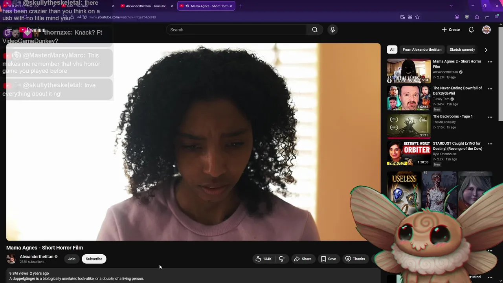Open the Alexanderthetitan channel avatar

(11, 259)
